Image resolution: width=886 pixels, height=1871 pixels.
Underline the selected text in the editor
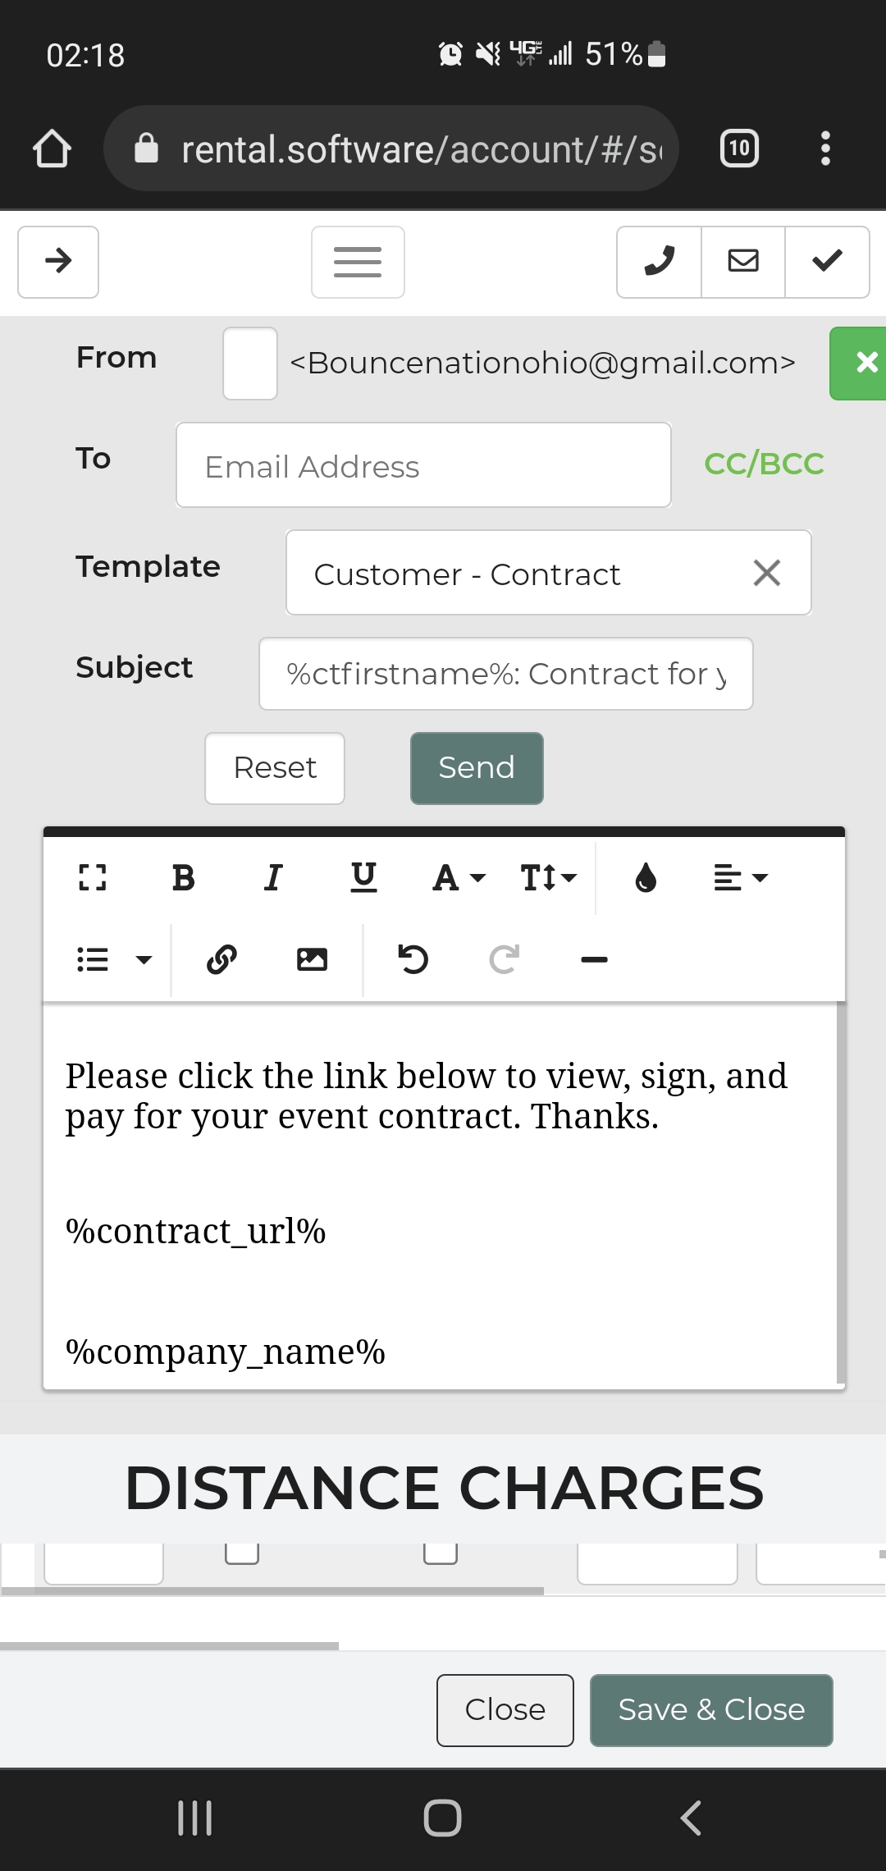point(363,877)
